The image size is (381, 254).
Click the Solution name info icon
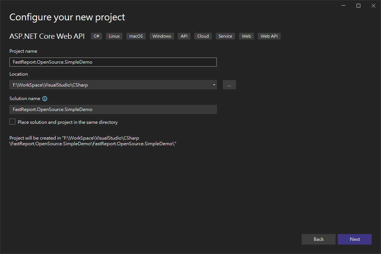45,99
